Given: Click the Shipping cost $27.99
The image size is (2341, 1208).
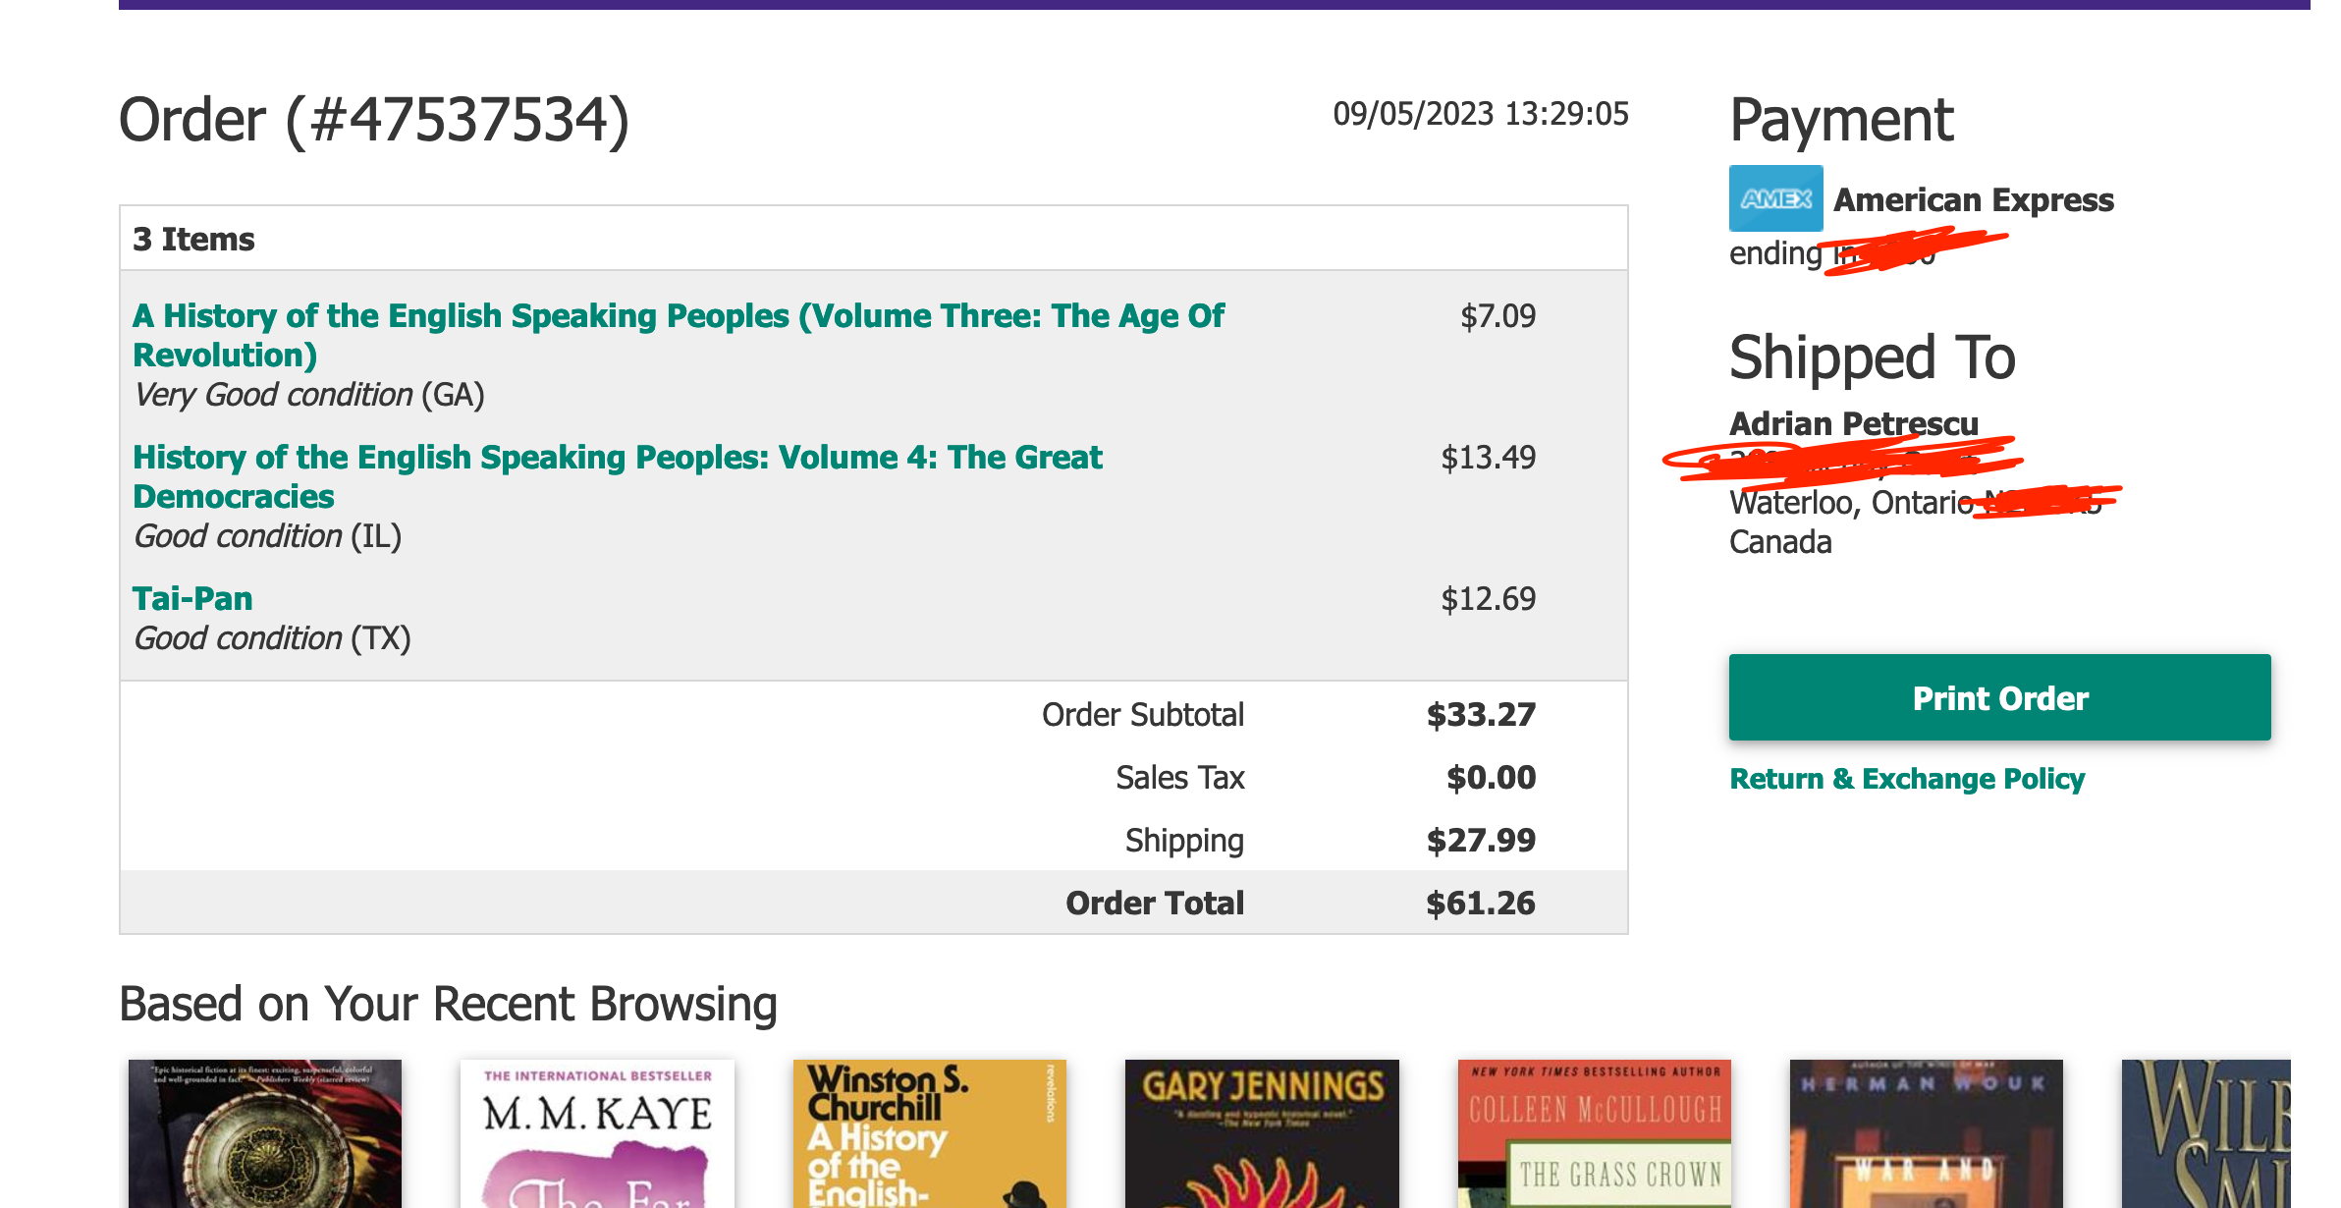Looking at the screenshot, I should [x=1481, y=840].
